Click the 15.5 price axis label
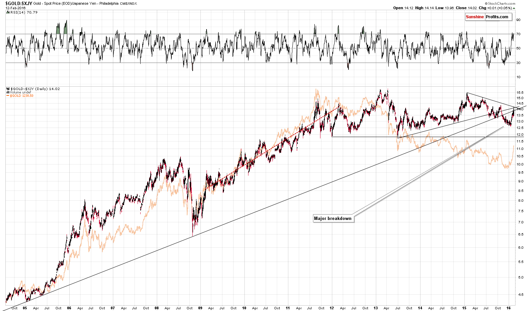Screen dimensions: 529x311 (x=519, y=93)
